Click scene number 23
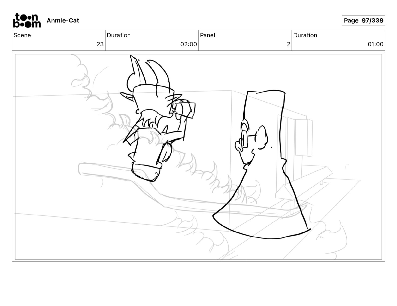This screenshot has width=397, height=306. point(100,44)
